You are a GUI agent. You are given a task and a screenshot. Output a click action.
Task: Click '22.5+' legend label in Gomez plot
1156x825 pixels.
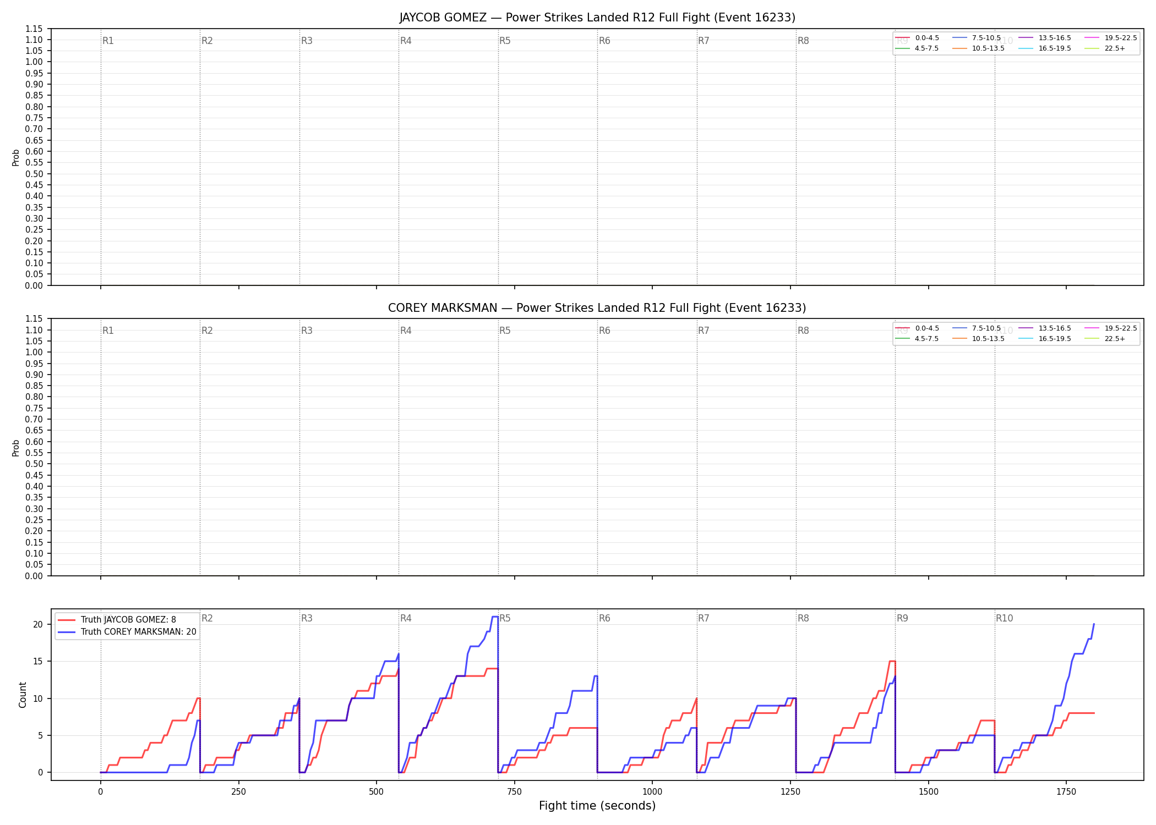point(1115,48)
